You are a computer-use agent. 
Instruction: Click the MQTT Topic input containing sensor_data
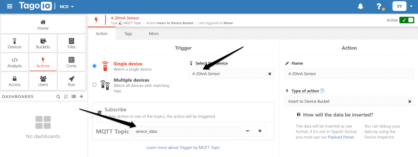pyautogui.click(x=185, y=131)
